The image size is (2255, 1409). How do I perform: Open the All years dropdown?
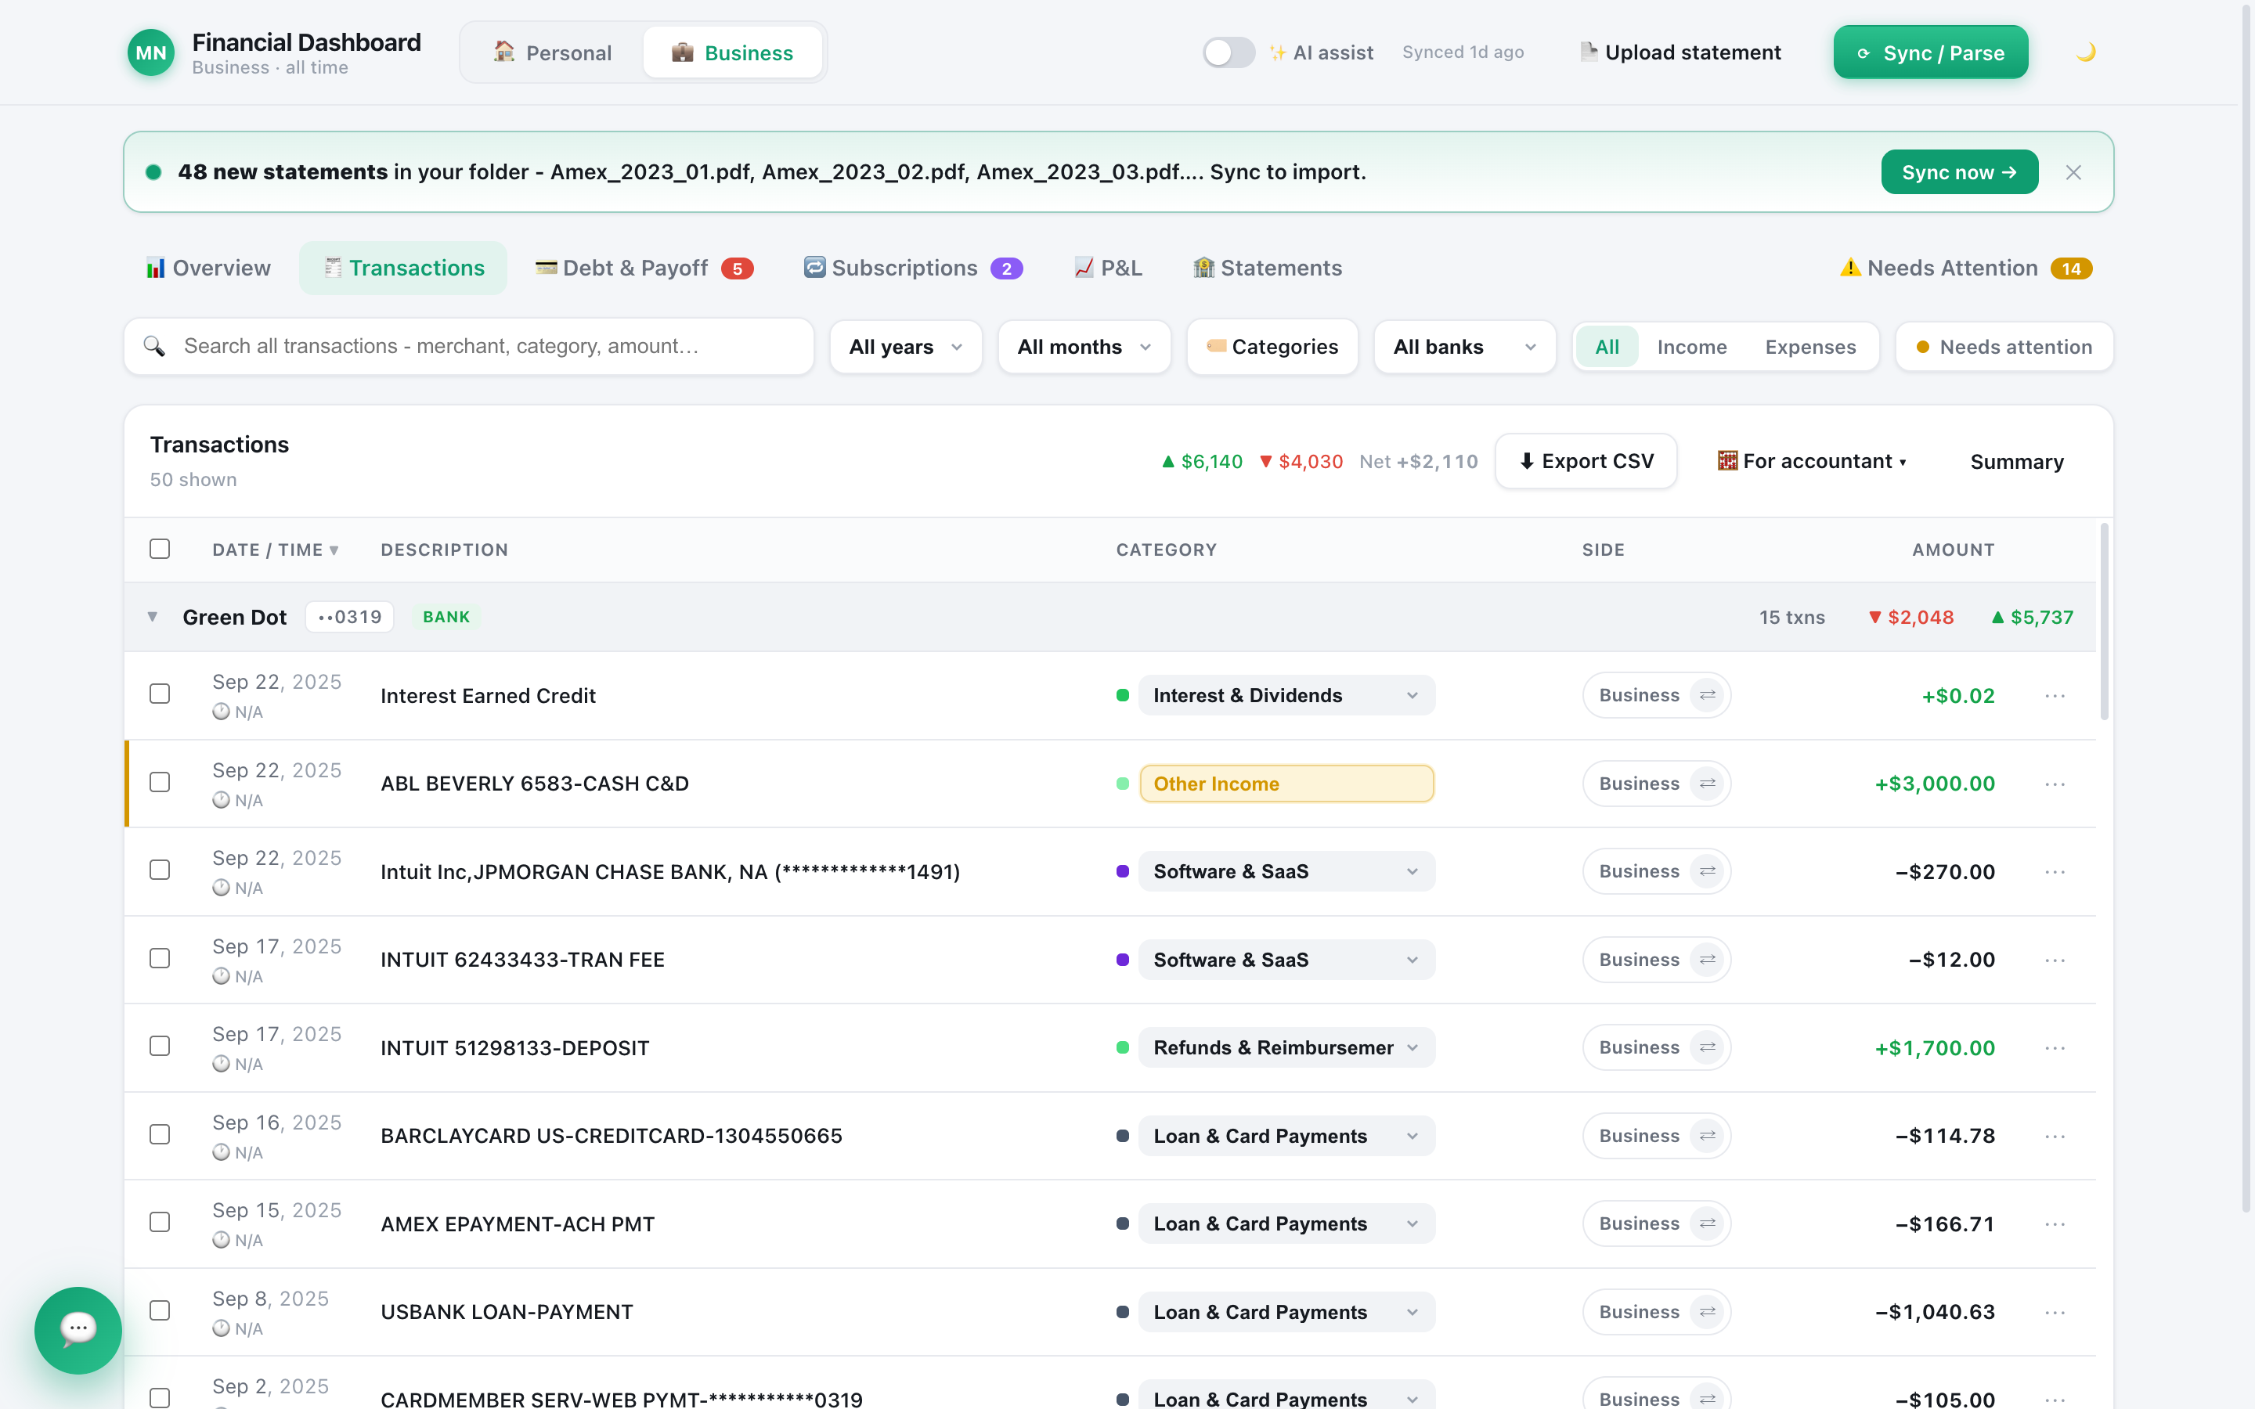(x=906, y=347)
